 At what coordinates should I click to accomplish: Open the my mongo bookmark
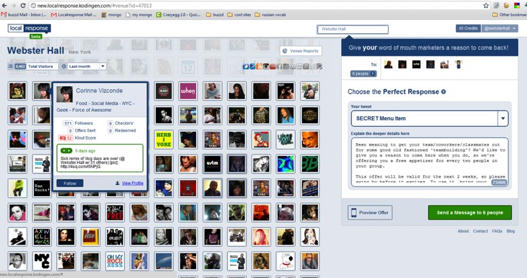(139, 15)
